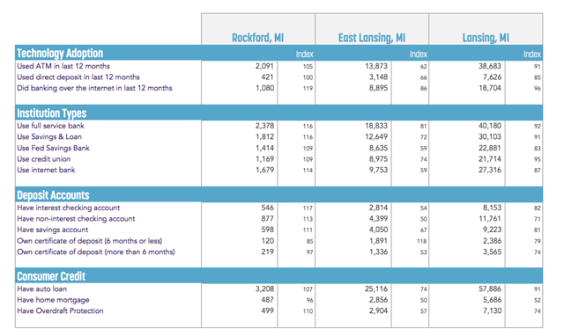Screen dimensions: 564x336
Task: Select 'Have home mortgage' row label
Action: point(53,300)
